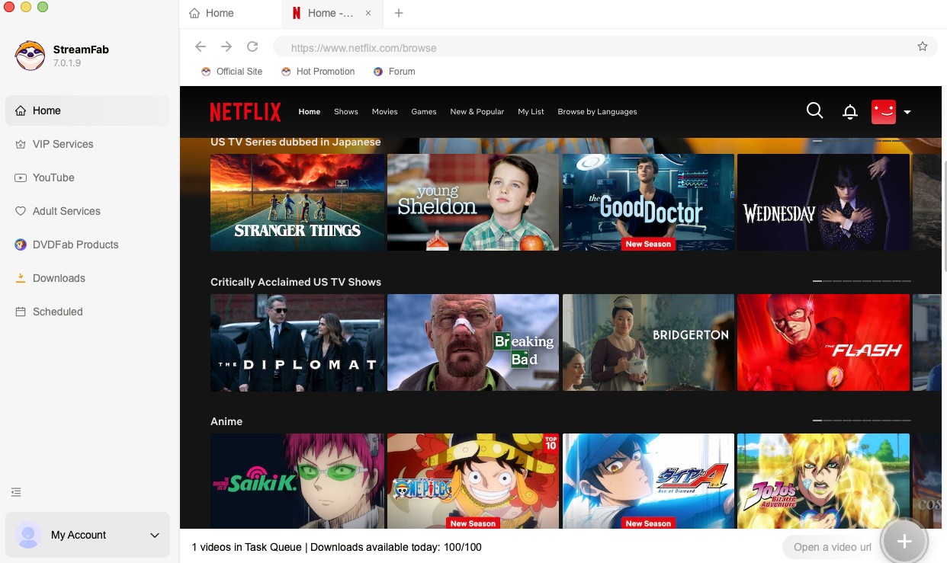Click the Netflix logo
The height and width of the screenshot is (563, 947).
coord(246,112)
